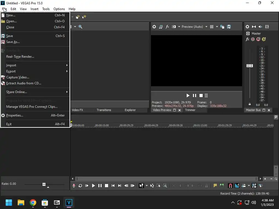Image resolution: width=279 pixels, height=209 pixels.
Task: Toggle Loop Playback in transport bar
Action: point(80,186)
